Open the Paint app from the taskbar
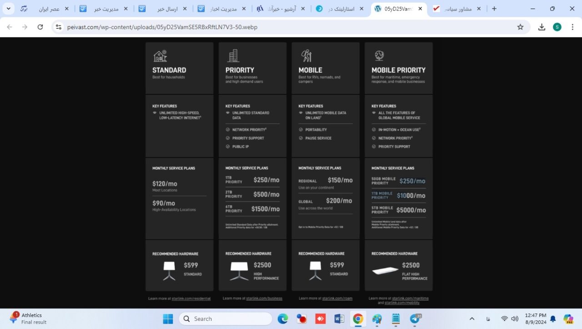This screenshot has height=329, width=582. pyautogui.click(x=377, y=319)
